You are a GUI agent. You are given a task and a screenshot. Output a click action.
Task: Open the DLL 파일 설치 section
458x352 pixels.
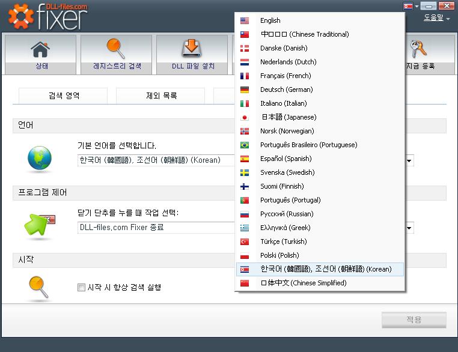point(192,55)
